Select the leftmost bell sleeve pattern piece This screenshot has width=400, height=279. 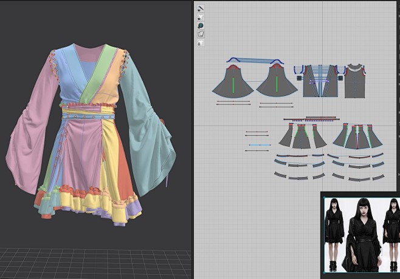click(x=233, y=81)
